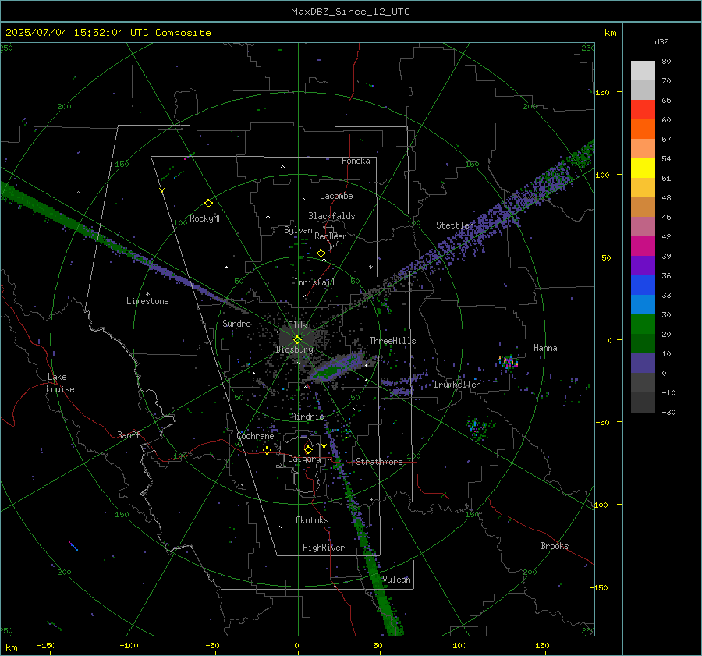Click the Strathmore label

coord(379,462)
